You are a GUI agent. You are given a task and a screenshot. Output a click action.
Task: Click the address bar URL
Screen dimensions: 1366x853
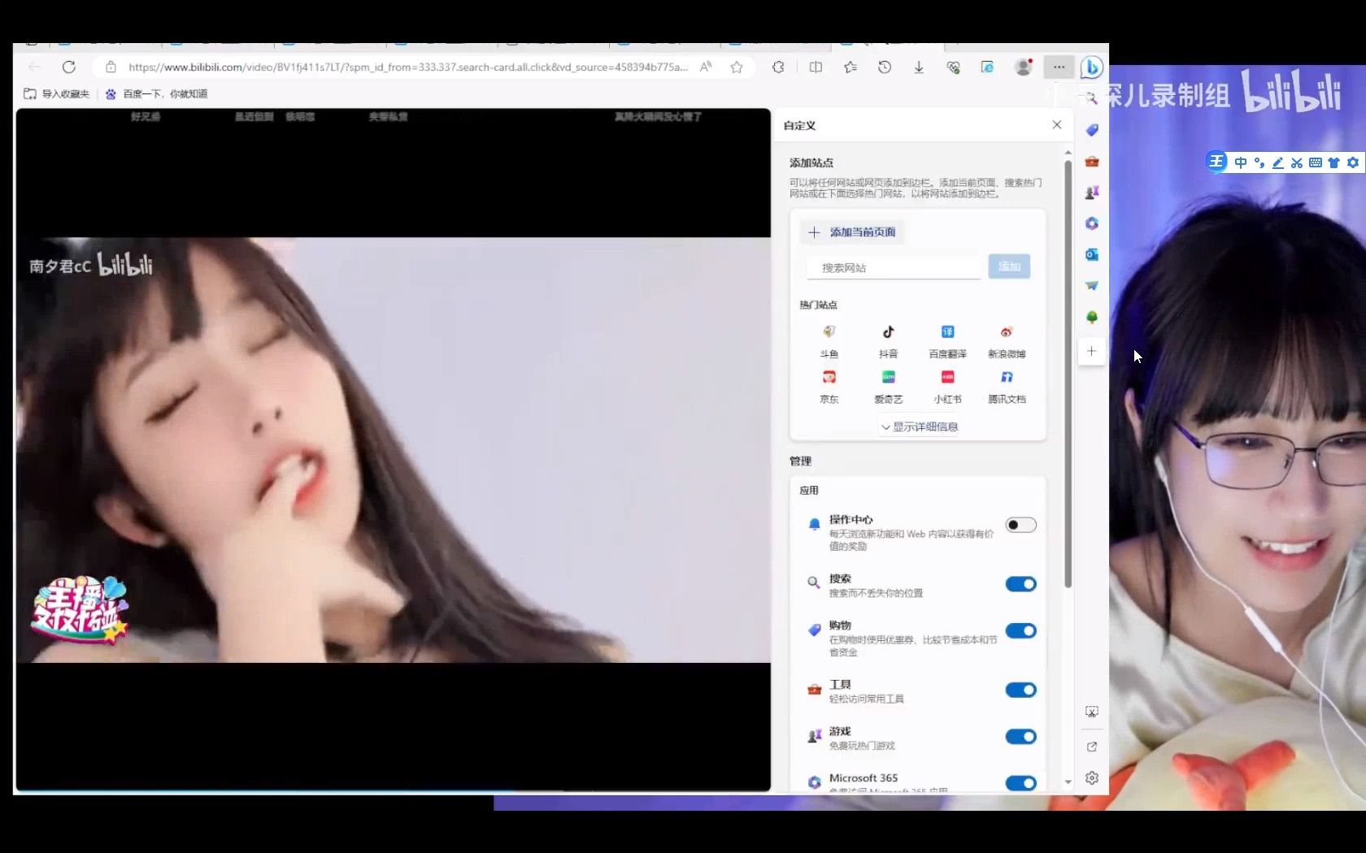click(x=407, y=67)
